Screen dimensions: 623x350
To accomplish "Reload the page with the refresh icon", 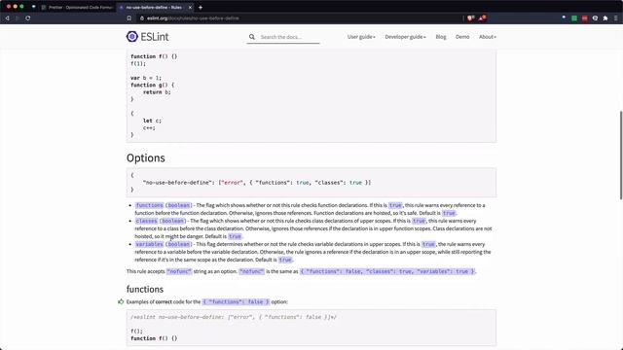I will pos(28,17).
